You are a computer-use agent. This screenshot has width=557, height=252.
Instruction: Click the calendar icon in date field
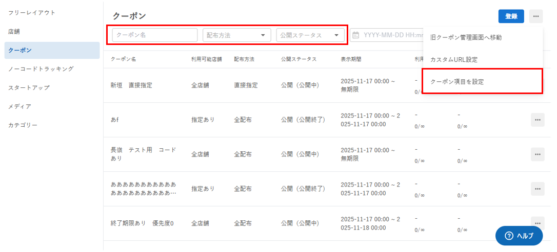click(x=356, y=35)
